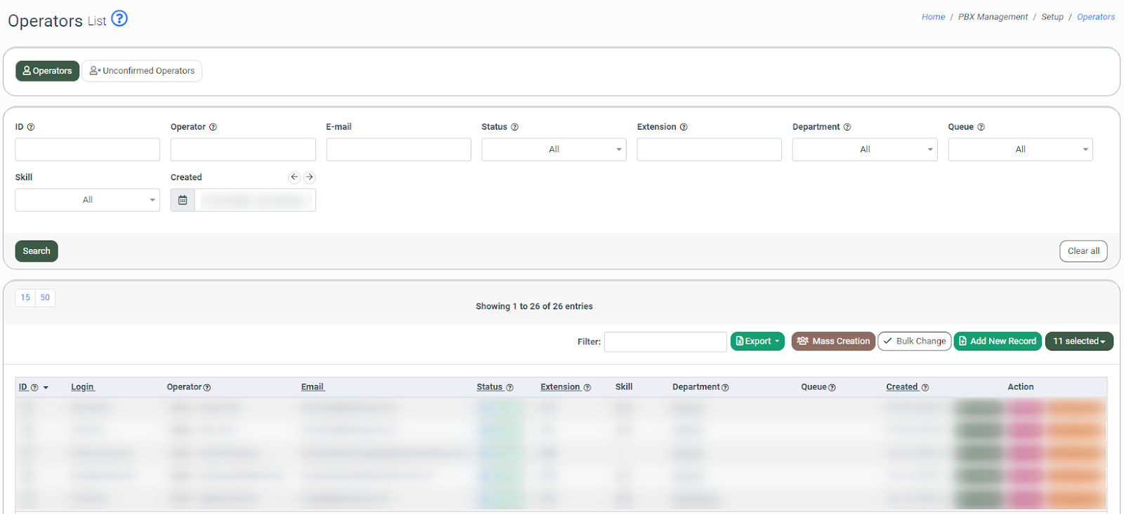
Task: Switch to Unconfirmed Operators tab
Action: point(142,71)
